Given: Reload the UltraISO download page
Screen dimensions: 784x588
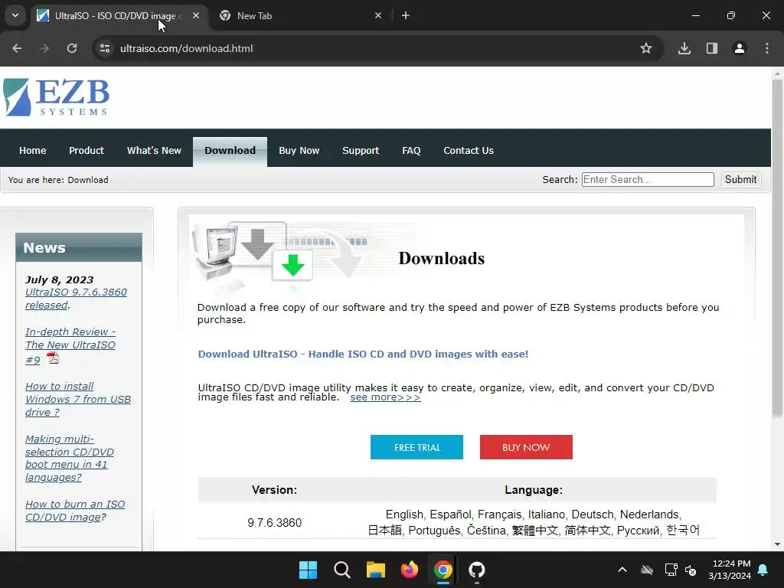Looking at the screenshot, I should click(72, 48).
